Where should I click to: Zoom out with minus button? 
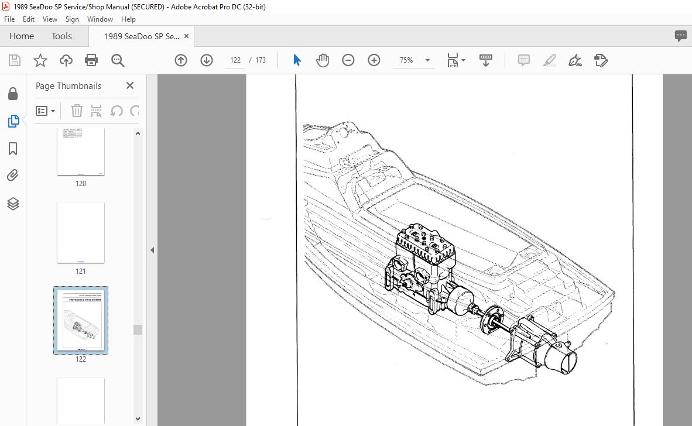coord(348,60)
